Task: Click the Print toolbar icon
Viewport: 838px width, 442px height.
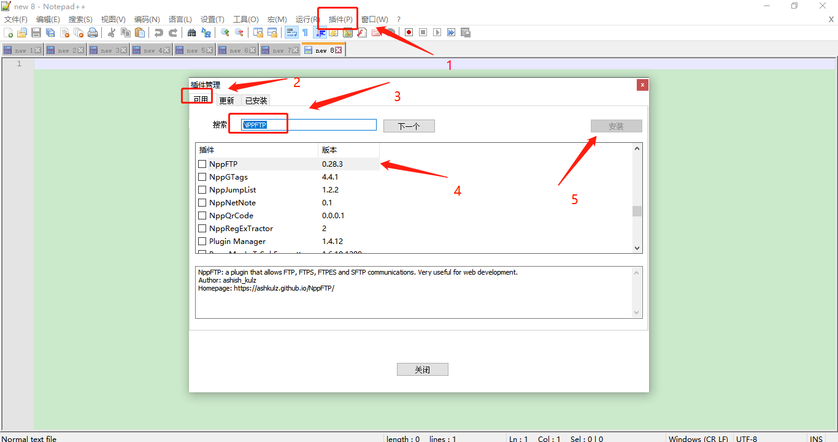Action: [x=92, y=32]
